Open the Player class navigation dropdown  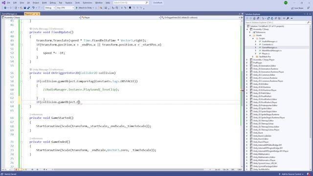tap(121, 18)
